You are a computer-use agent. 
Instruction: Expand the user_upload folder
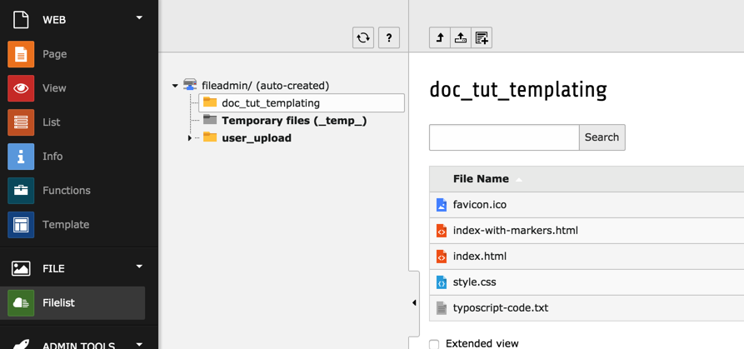(x=189, y=138)
